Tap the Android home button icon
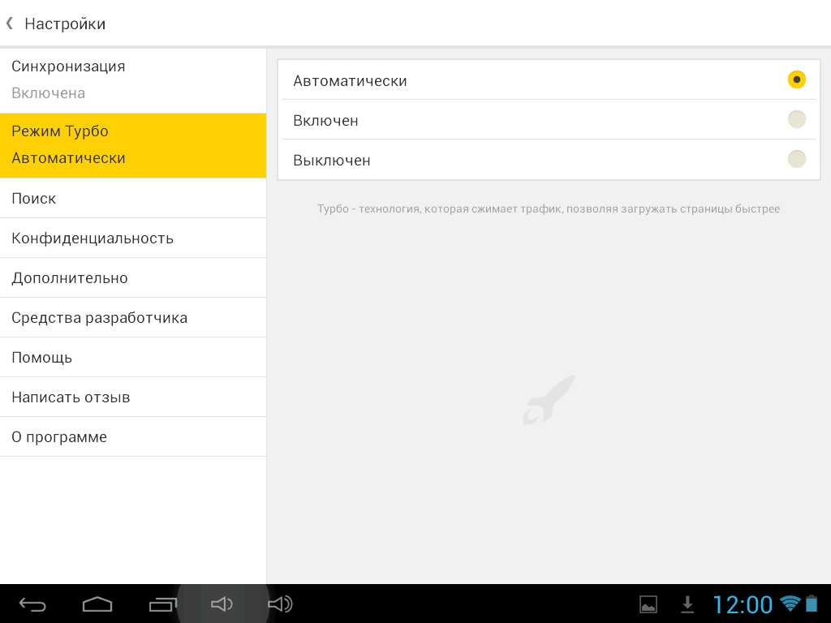This screenshot has width=831, height=623. click(x=97, y=604)
